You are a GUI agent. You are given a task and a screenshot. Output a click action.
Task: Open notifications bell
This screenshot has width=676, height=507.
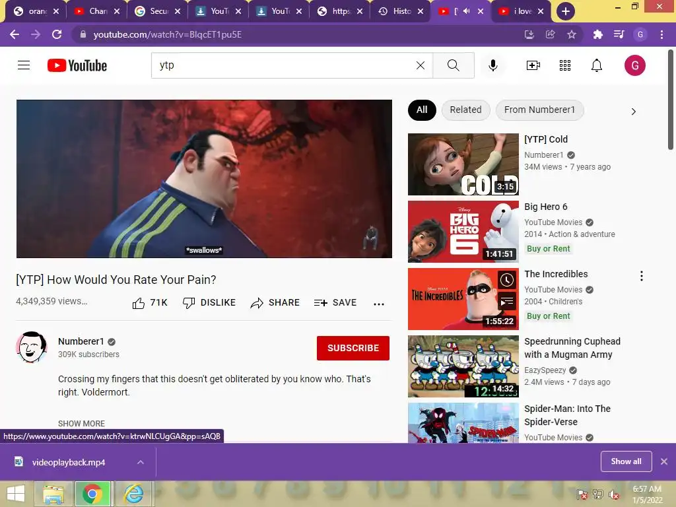coord(597,65)
